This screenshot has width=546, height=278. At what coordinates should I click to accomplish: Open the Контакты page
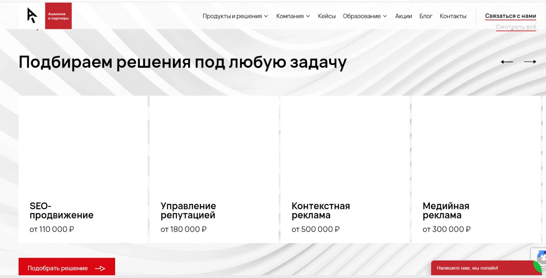[453, 16]
